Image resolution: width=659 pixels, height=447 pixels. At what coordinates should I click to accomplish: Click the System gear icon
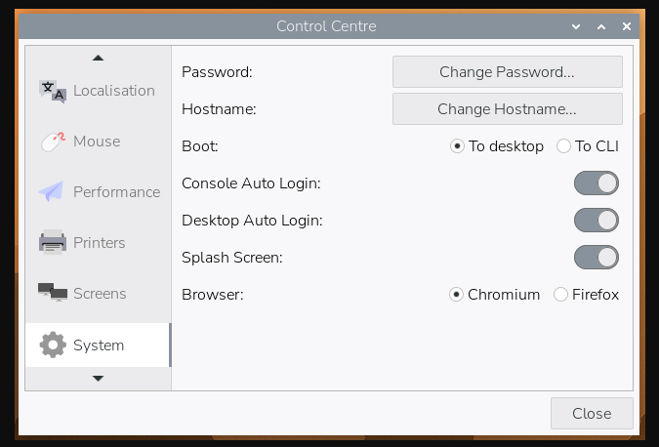tap(53, 345)
